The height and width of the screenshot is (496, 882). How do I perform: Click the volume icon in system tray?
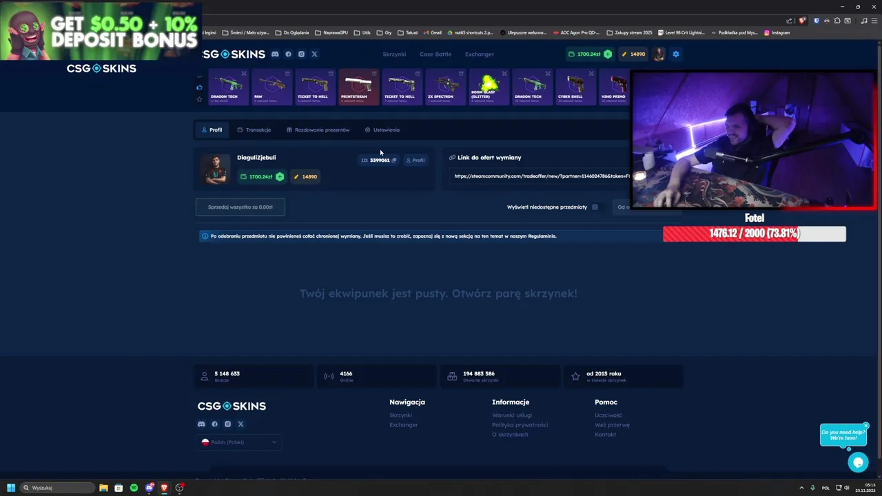click(847, 488)
